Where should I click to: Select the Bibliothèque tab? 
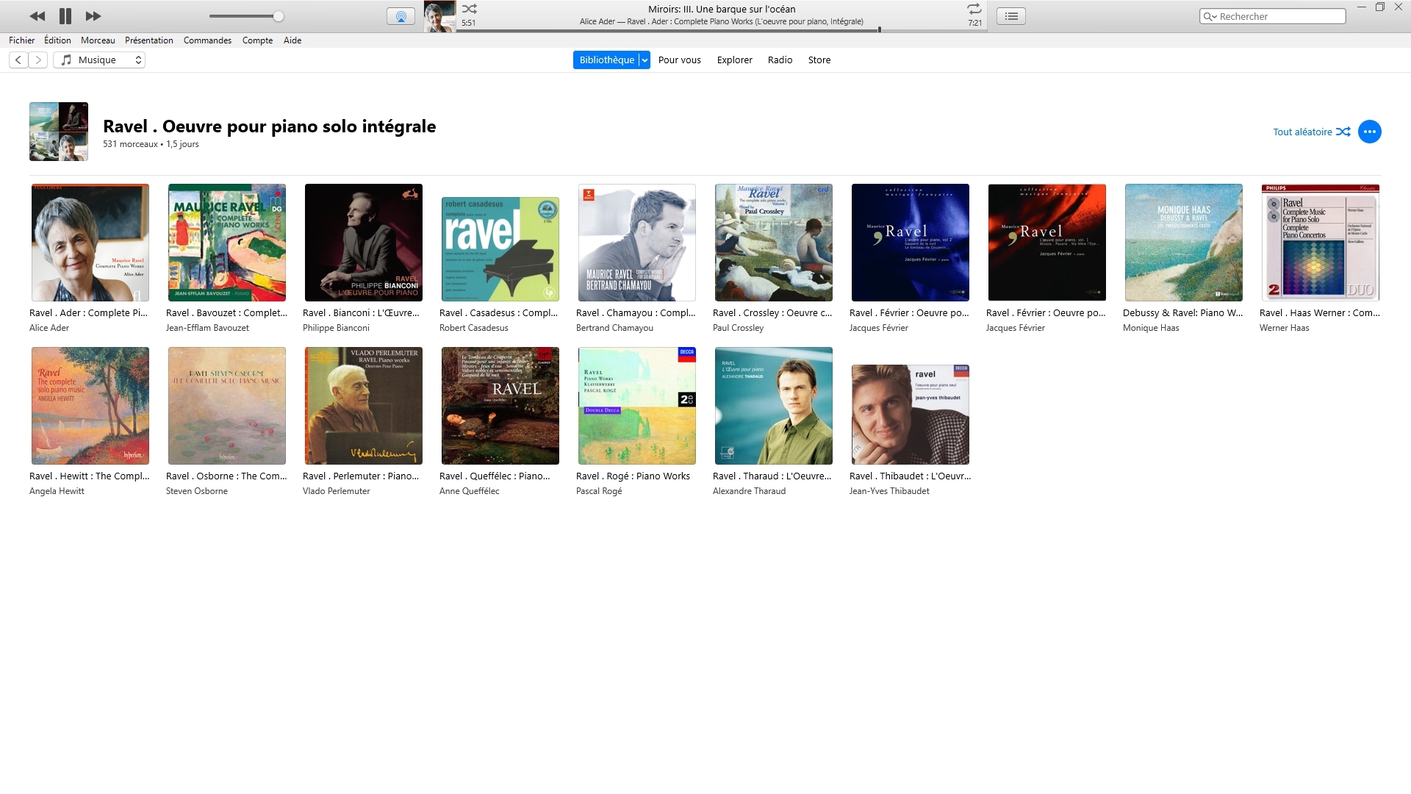point(606,60)
